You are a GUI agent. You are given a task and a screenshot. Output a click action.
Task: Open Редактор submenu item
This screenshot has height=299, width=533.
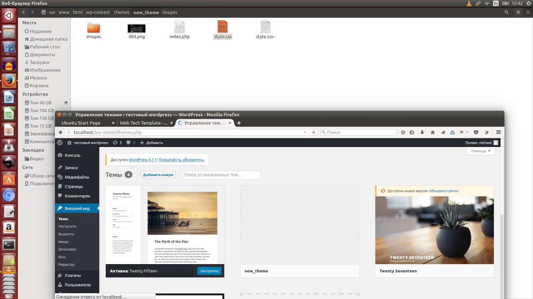(66, 265)
